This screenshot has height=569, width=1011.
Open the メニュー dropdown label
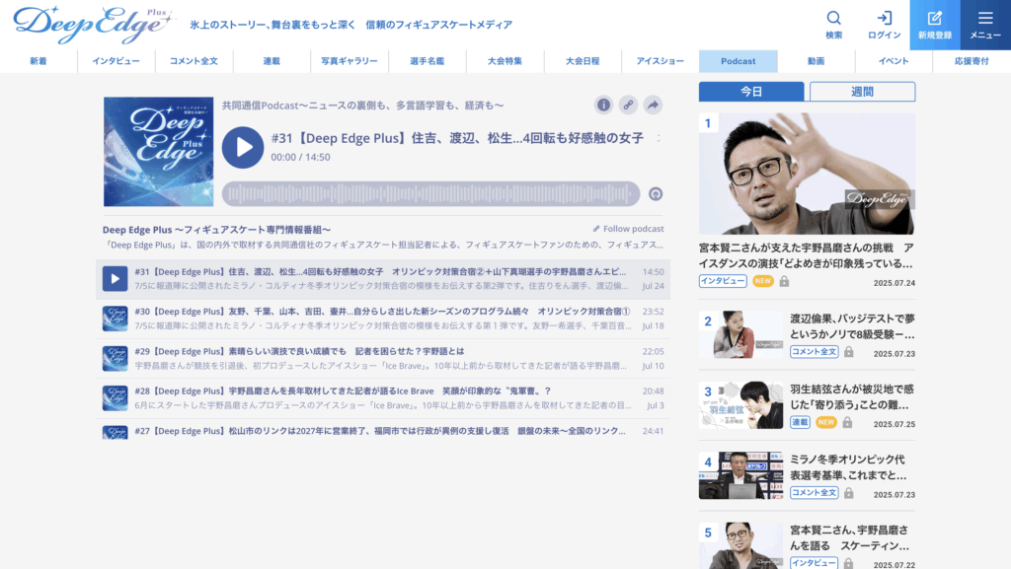tap(985, 36)
